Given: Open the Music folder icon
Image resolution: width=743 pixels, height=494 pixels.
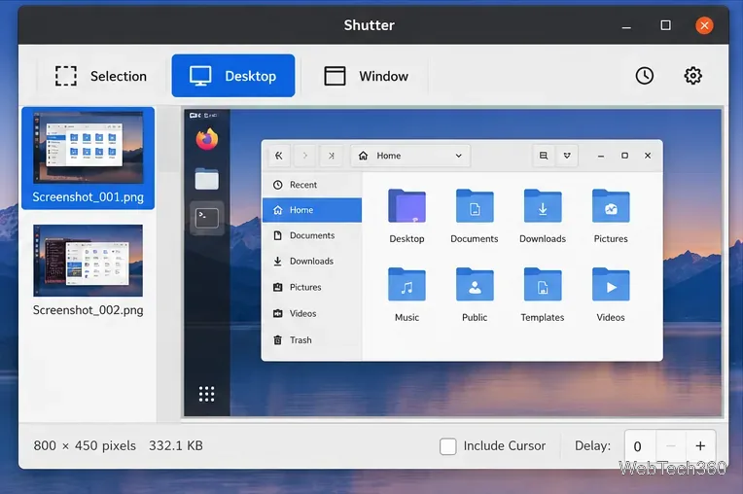Looking at the screenshot, I should (x=407, y=285).
